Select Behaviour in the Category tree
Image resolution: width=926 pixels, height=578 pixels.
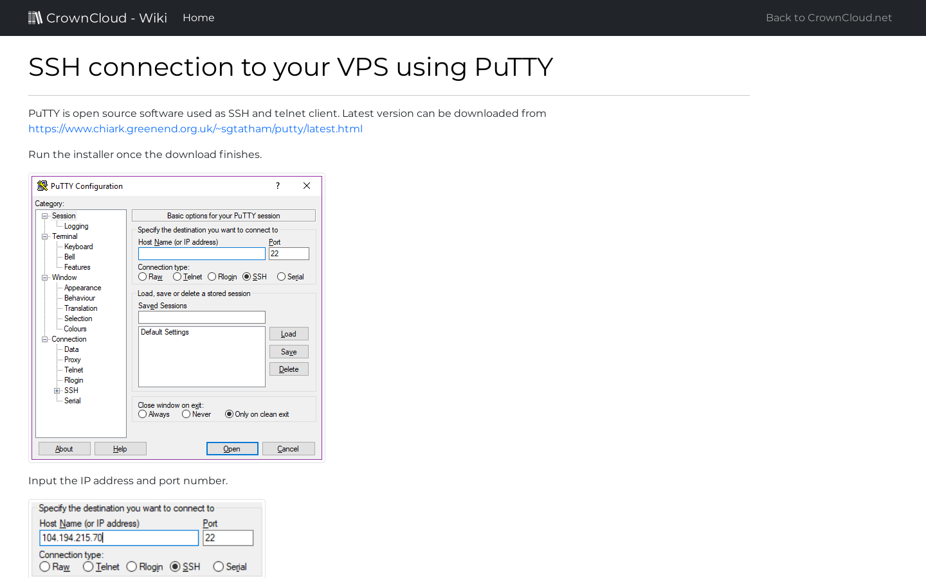80,298
